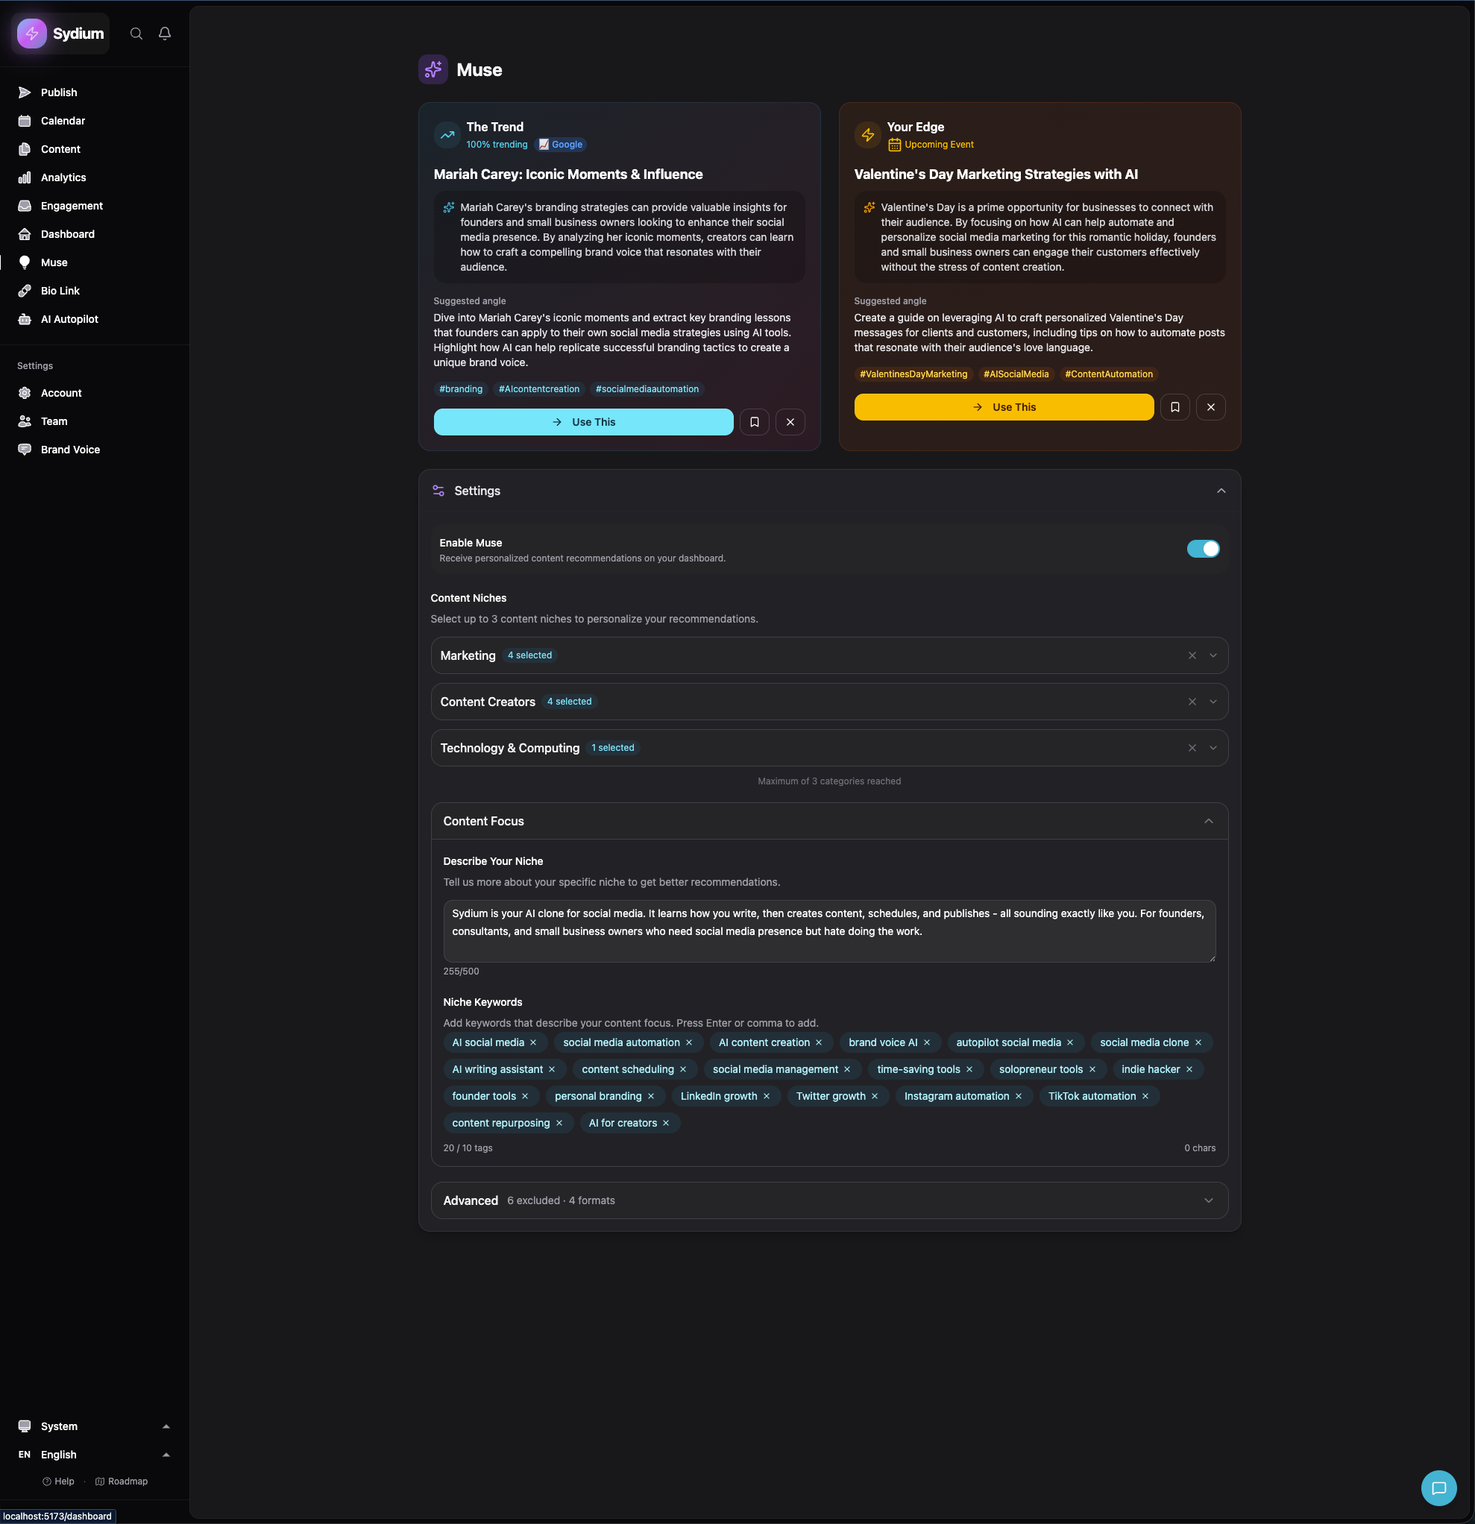Select the AI Autopilot sidebar icon

coord(24,319)
